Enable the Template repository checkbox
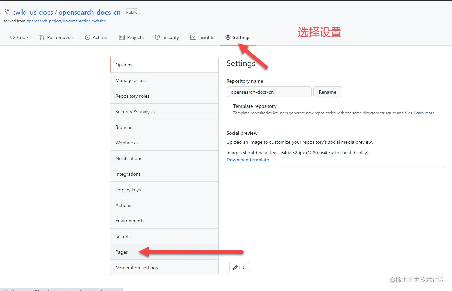452x291 pixels. click(229, 106)
